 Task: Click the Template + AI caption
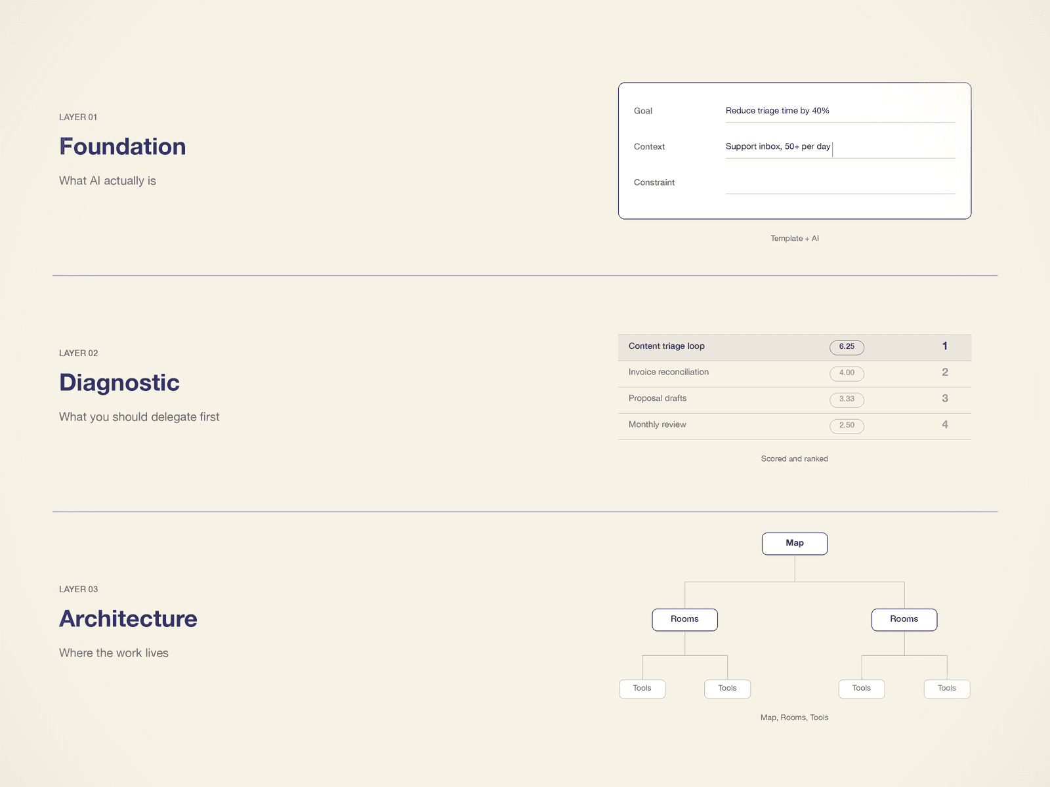coord(794,238)
